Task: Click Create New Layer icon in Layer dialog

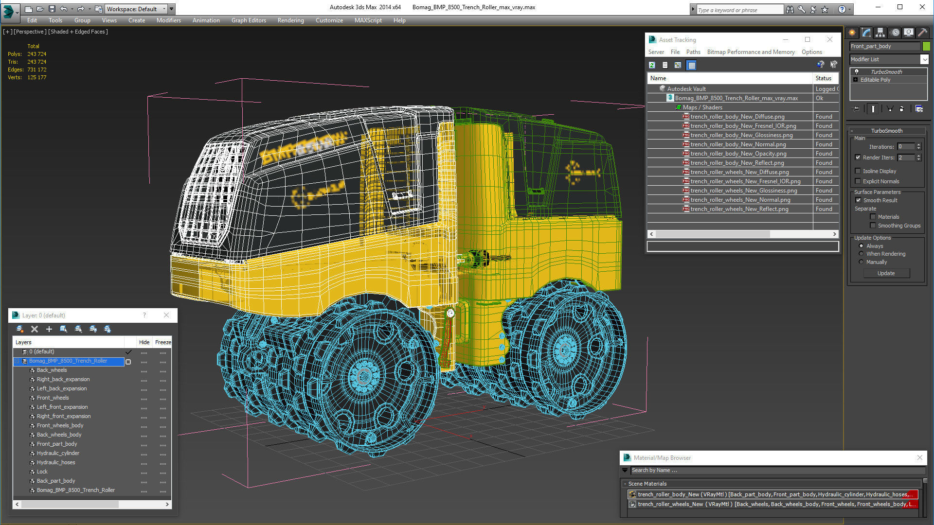Action: point(20,329)
